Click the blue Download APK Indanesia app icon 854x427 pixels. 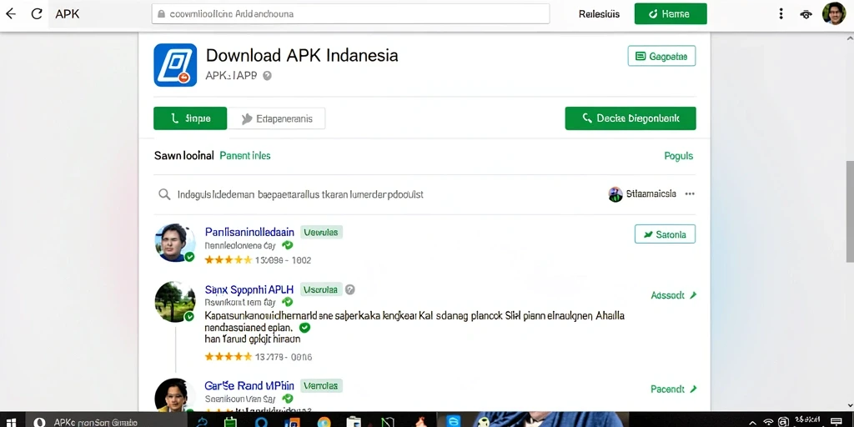click(x=175, y=65)
